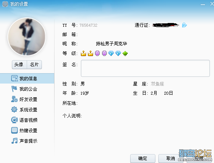Click the system settings gear icon
Viewport: 214px width, 163px height.
(14, 110)
